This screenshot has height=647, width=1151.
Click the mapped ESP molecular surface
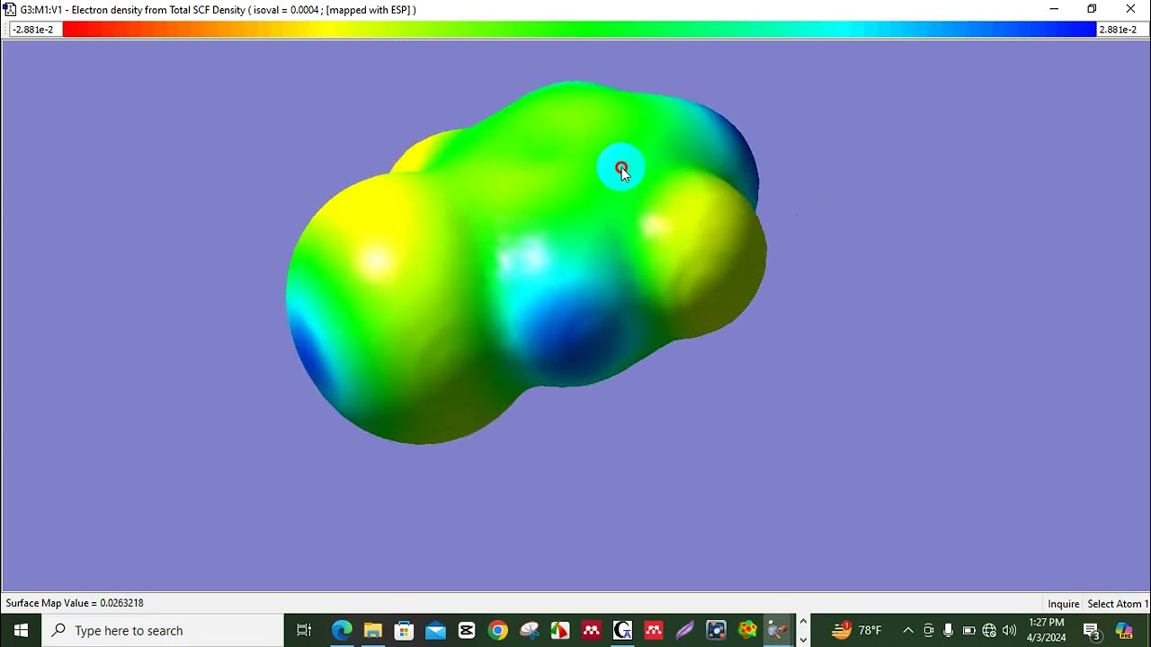(x=526, y=261)
